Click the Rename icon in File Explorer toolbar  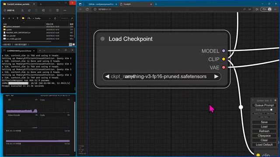43,10
